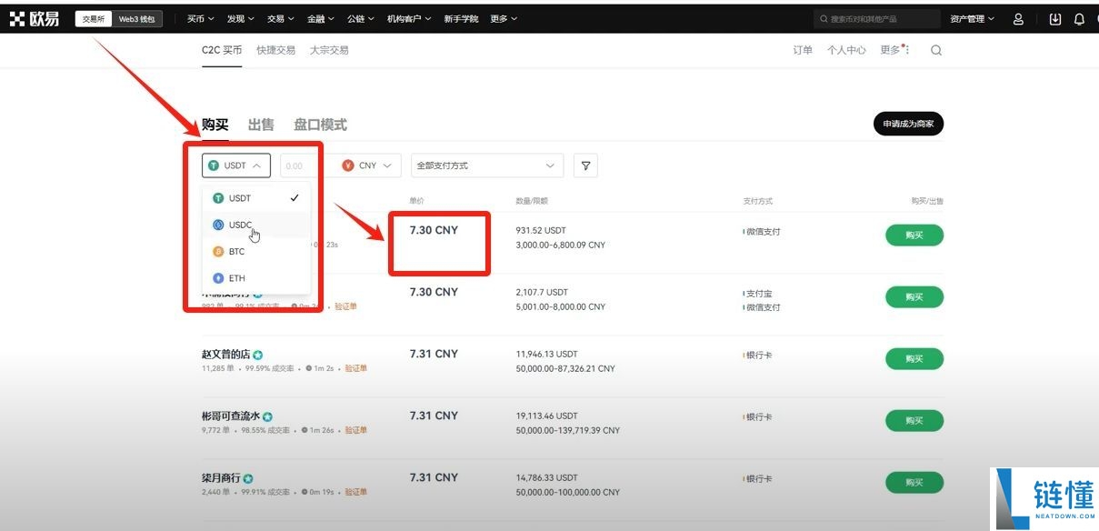Open merchant 梁月商行
The width and height of the screenshot is (1099, 531).
click(x=221, y=478)
